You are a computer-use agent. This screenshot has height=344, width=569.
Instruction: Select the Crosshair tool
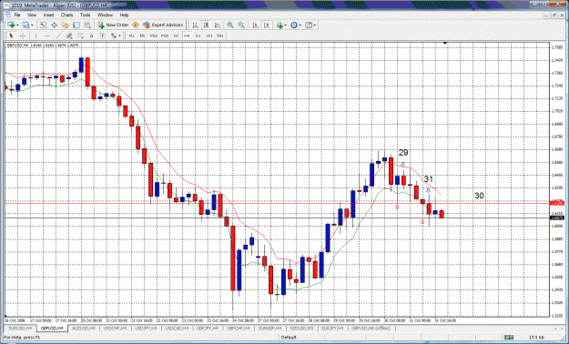pyautogui.click(x=23, y=35)
